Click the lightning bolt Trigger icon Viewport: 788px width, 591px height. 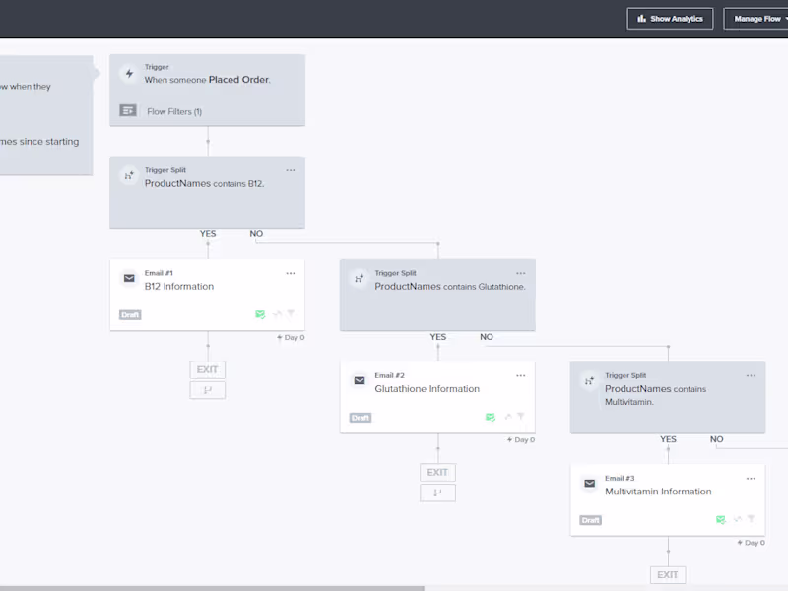128,74
